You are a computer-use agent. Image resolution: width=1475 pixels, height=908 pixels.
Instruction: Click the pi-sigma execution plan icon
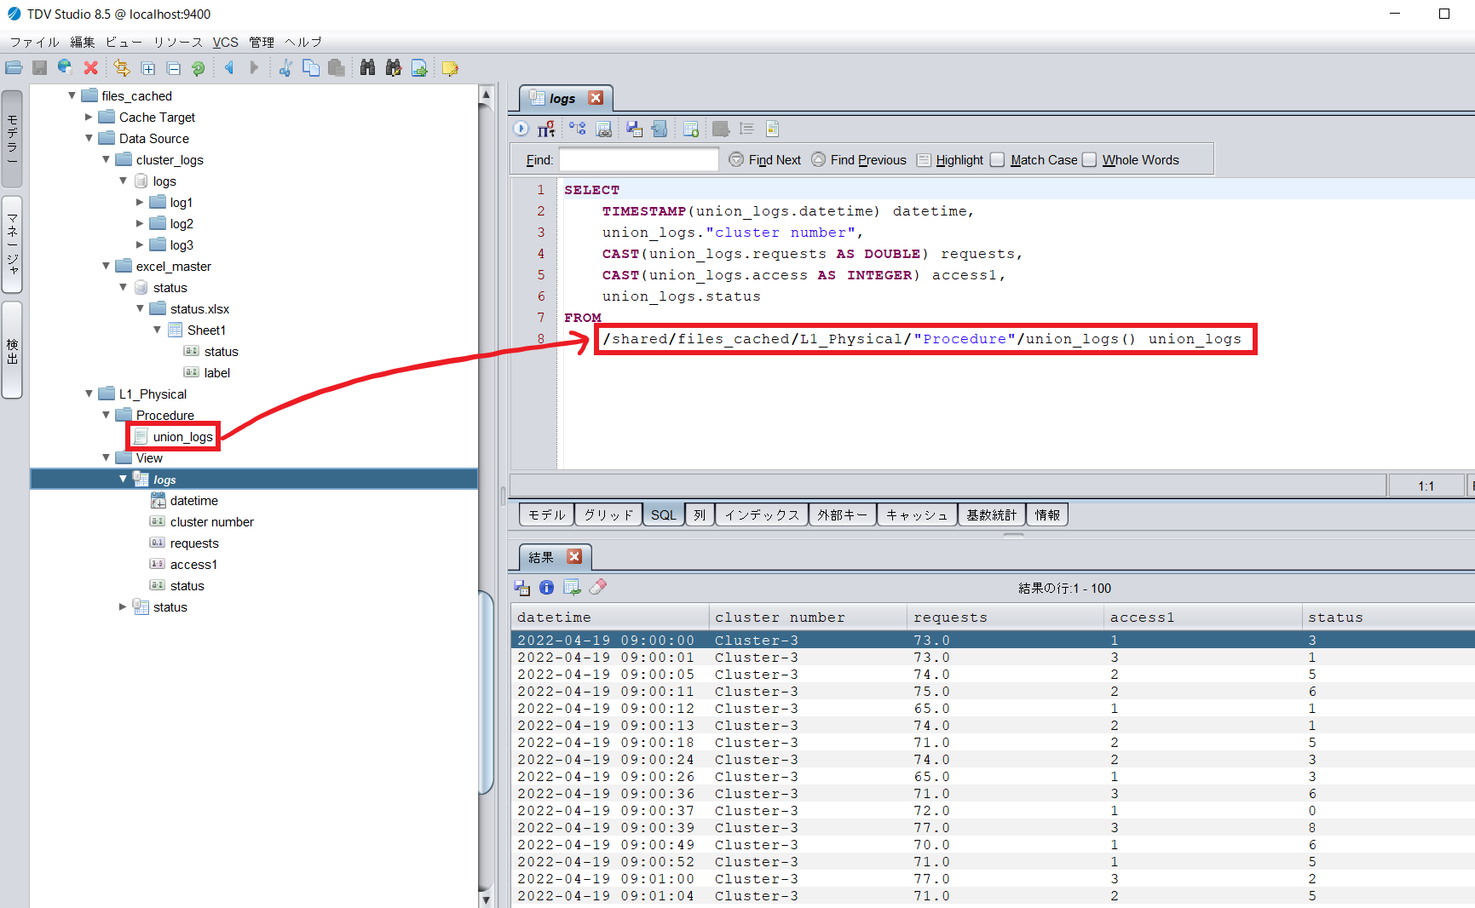(546, 129)
